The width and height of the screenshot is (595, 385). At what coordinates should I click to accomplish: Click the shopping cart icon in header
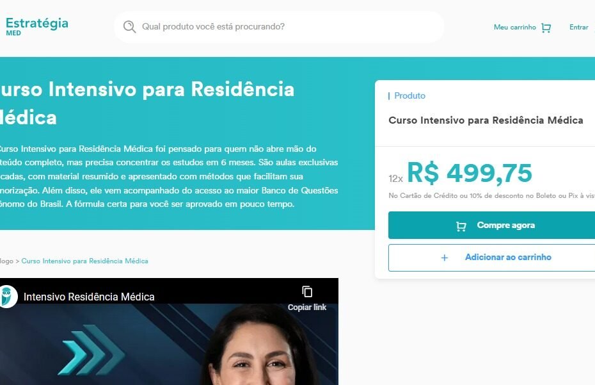coord(546,28)
